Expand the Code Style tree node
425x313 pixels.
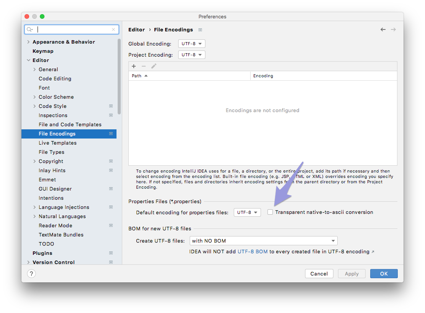click(34, 106)
